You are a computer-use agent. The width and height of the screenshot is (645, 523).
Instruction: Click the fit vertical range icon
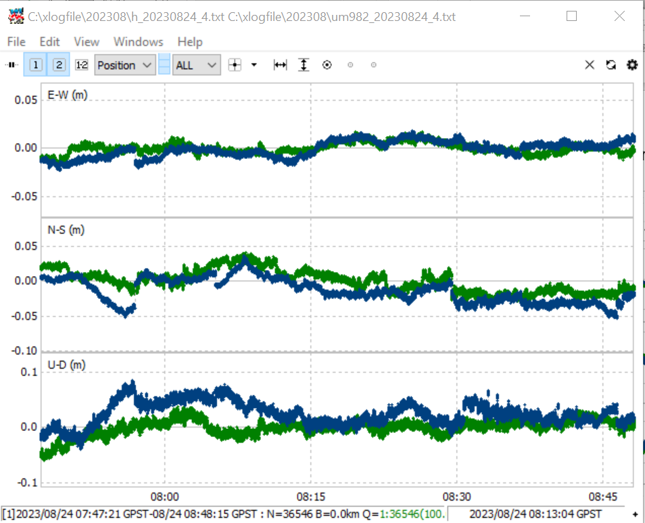point(304,64)
